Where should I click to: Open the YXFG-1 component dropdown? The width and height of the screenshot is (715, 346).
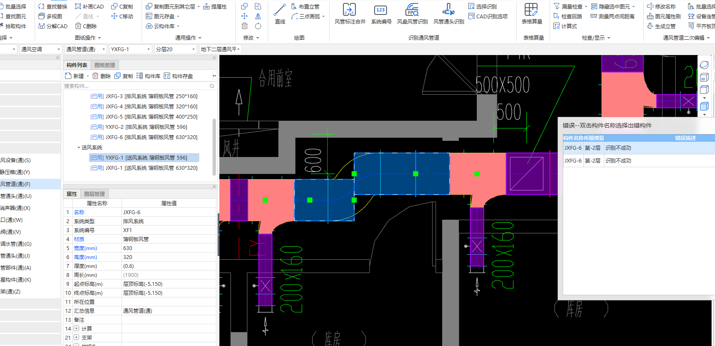point(148,49)
